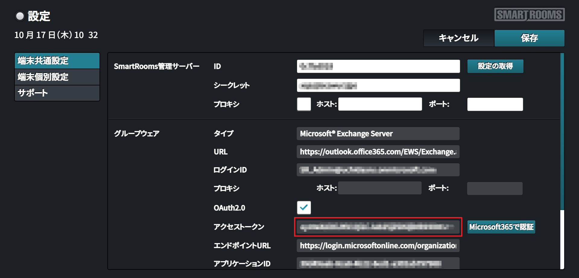Viewport: 579px width, 278px height.
Task: Click the アクセストークン field
Action: (378, 227)
